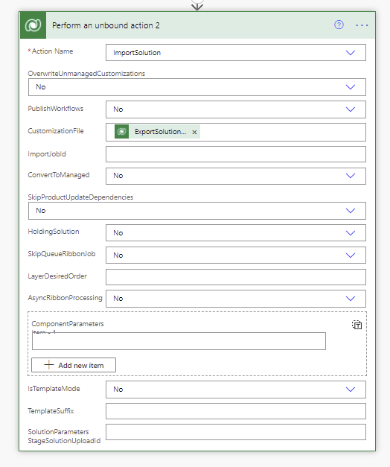This screenshot has height=467, width=390.
Task: Click the 'SkipQueueRibbonJob' label
Action: (62, 254)
